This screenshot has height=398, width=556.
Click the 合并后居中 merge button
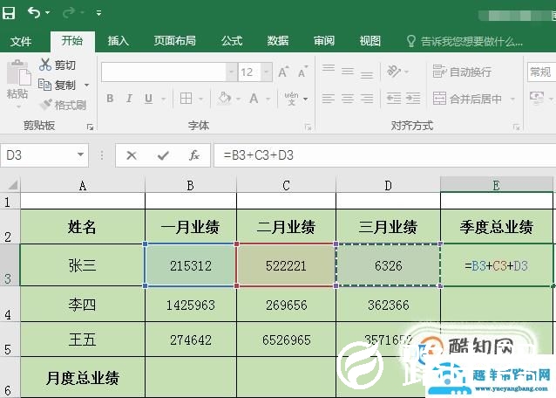[467, 99]
